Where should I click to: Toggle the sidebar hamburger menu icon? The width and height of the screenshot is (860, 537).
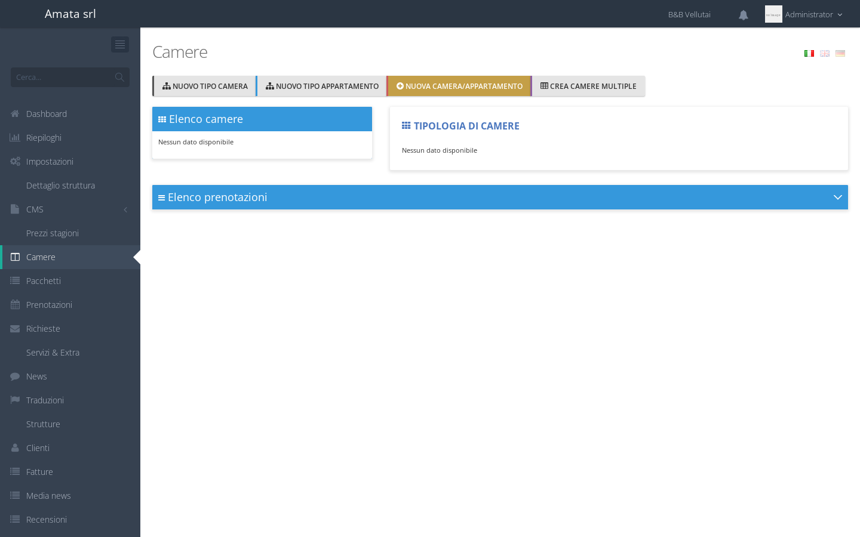120,44
